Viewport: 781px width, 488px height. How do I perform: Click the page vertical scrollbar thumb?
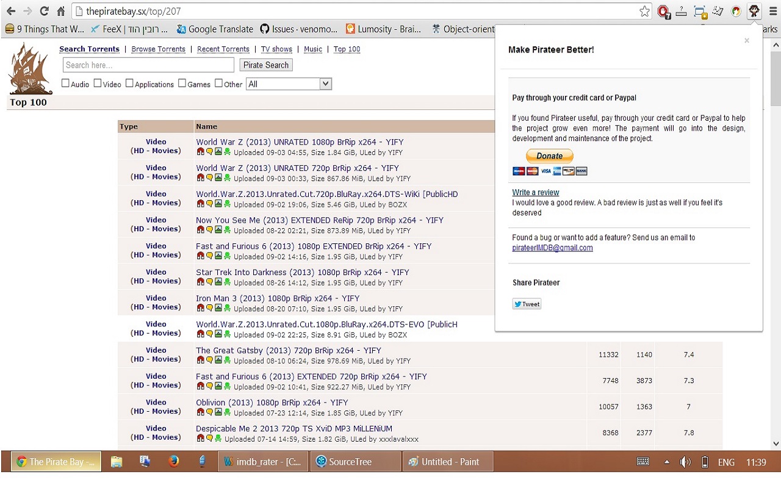click(x=776, y=79)
